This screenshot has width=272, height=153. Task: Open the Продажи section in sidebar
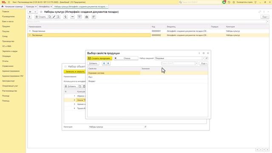[x=6, y=26]
